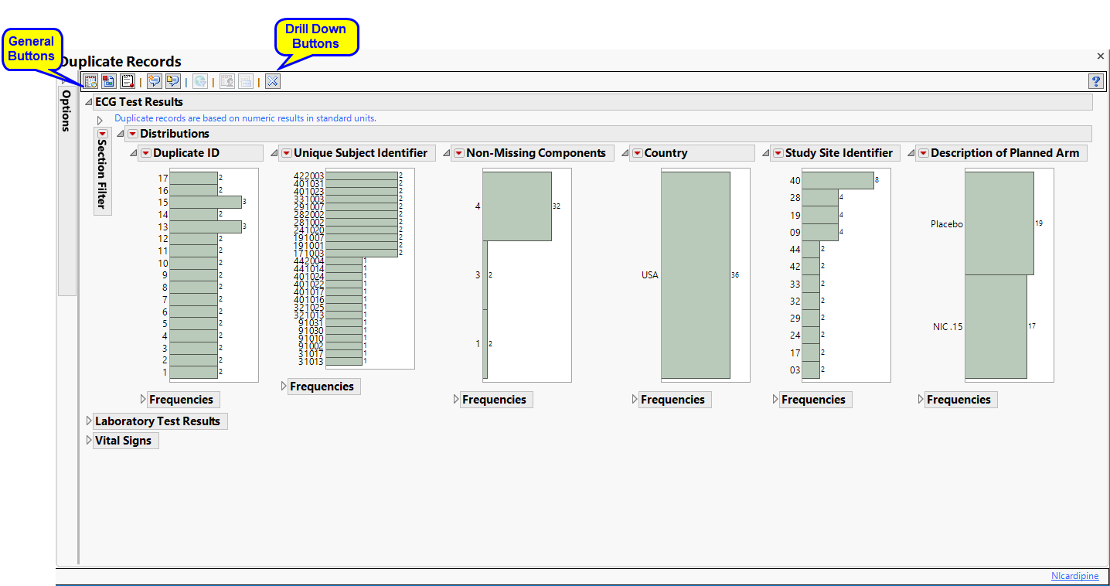Open the Distributions red triangle menu
The width and height of the screenshot is (1110, 586).
[132, 135]
